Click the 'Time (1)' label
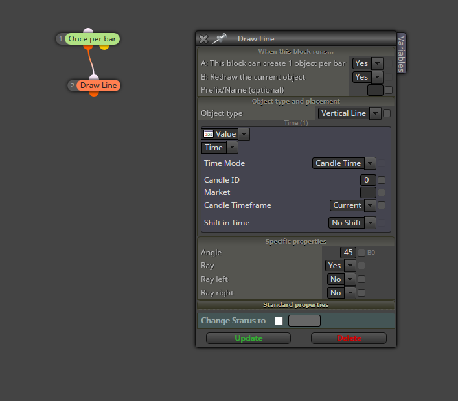 click(x=296, y=123)
